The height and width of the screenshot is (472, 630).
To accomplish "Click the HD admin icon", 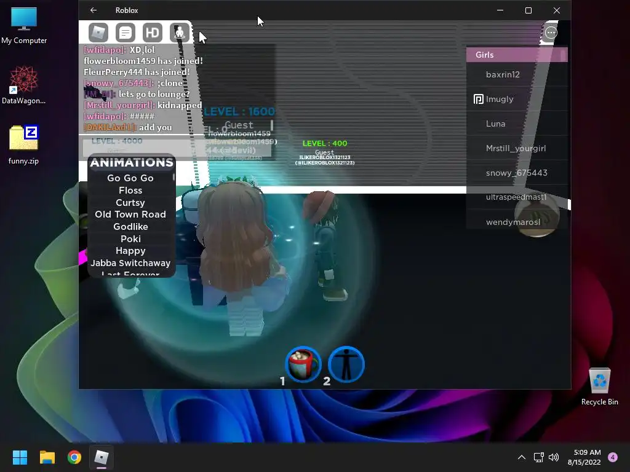I will point(153,33).
